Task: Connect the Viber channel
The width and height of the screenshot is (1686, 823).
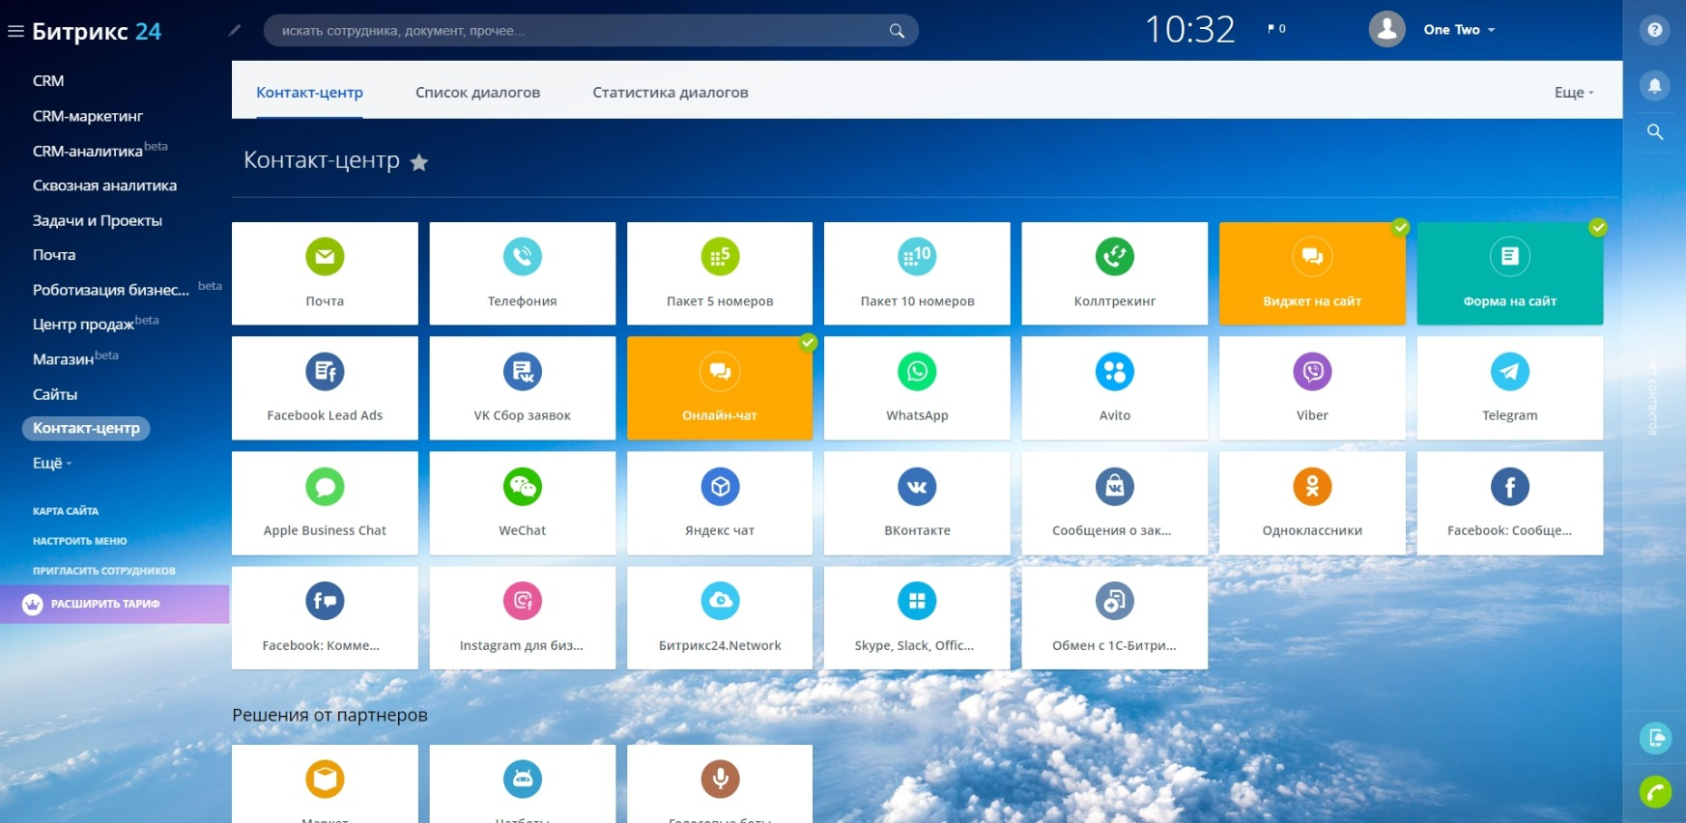Action: pyautogui.click(x=1312, y=388)
